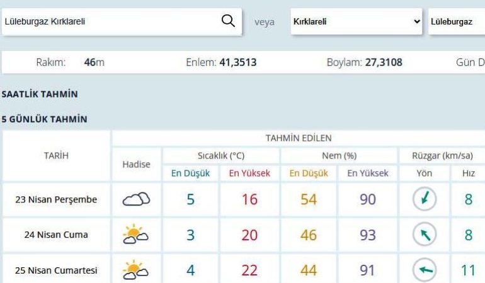Image resolution: width=485 pixels, height=283 pixels.
Task: Click the Hadise column header
Action: [x=136, y=164]
